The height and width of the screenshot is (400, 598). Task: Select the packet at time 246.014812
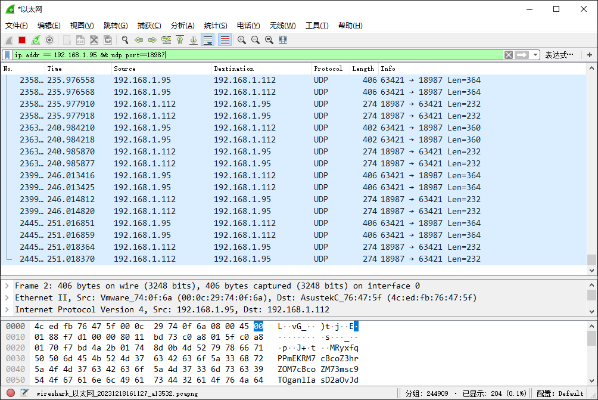click(x=294, y=199)
